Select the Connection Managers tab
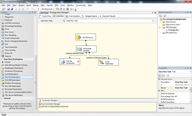 (x=48, y=101)
